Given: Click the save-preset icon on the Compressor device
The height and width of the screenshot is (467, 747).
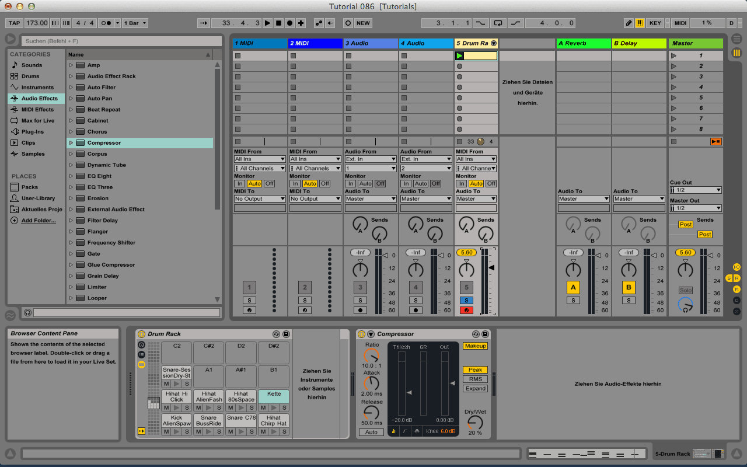Looking at the screenshot, I should tap(486, 334).
